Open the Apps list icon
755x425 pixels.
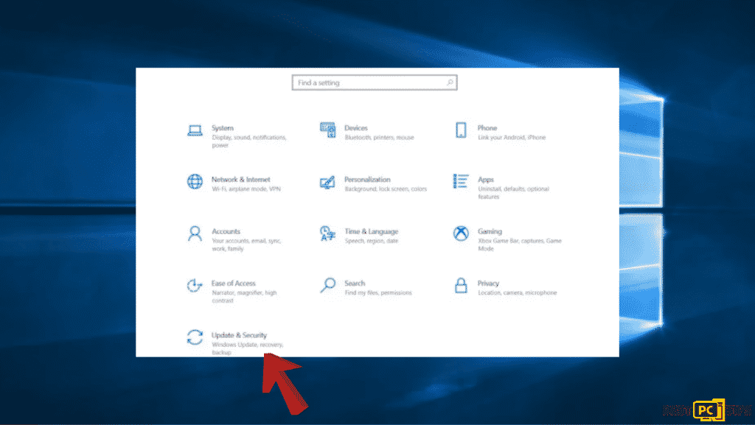pyautogui.click(x=461, y=181)
